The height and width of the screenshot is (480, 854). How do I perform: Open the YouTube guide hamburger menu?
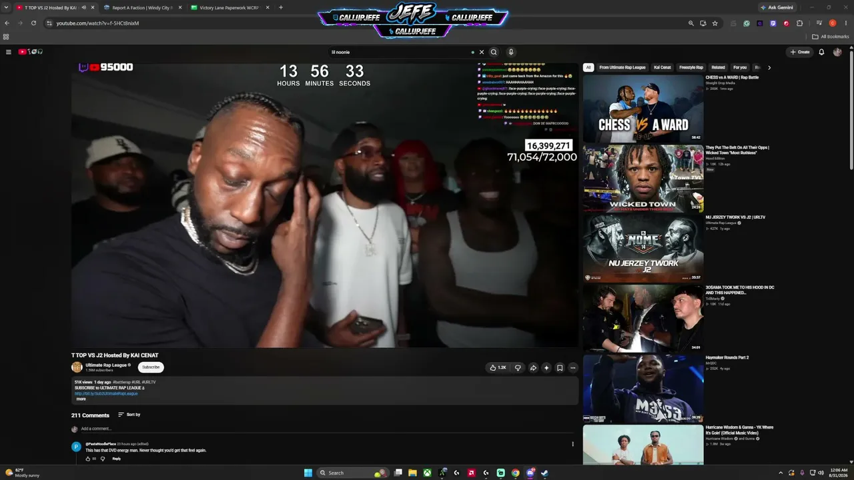[x=9, y=52]
